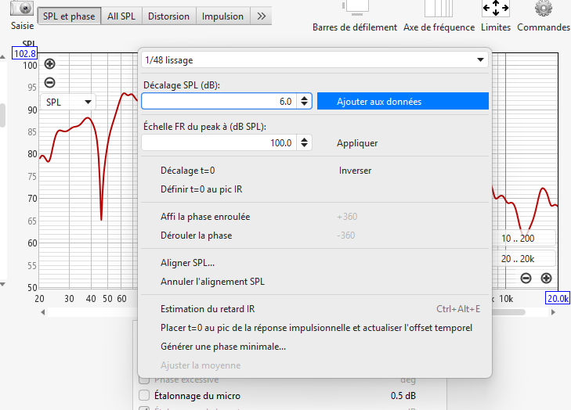Show more graph tabs with the >> button
The image size is (571, 410).
click(x=262, y=16)
